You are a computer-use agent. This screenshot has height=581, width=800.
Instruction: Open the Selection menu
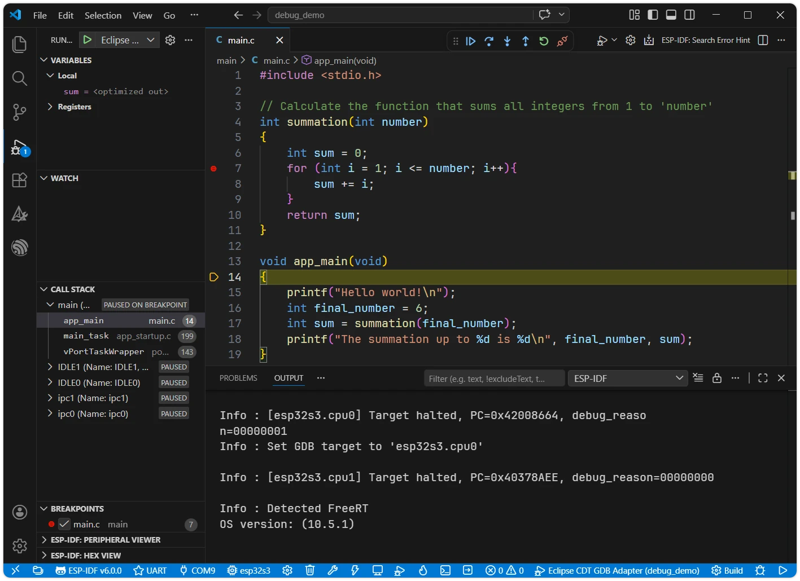coord(103,15)
